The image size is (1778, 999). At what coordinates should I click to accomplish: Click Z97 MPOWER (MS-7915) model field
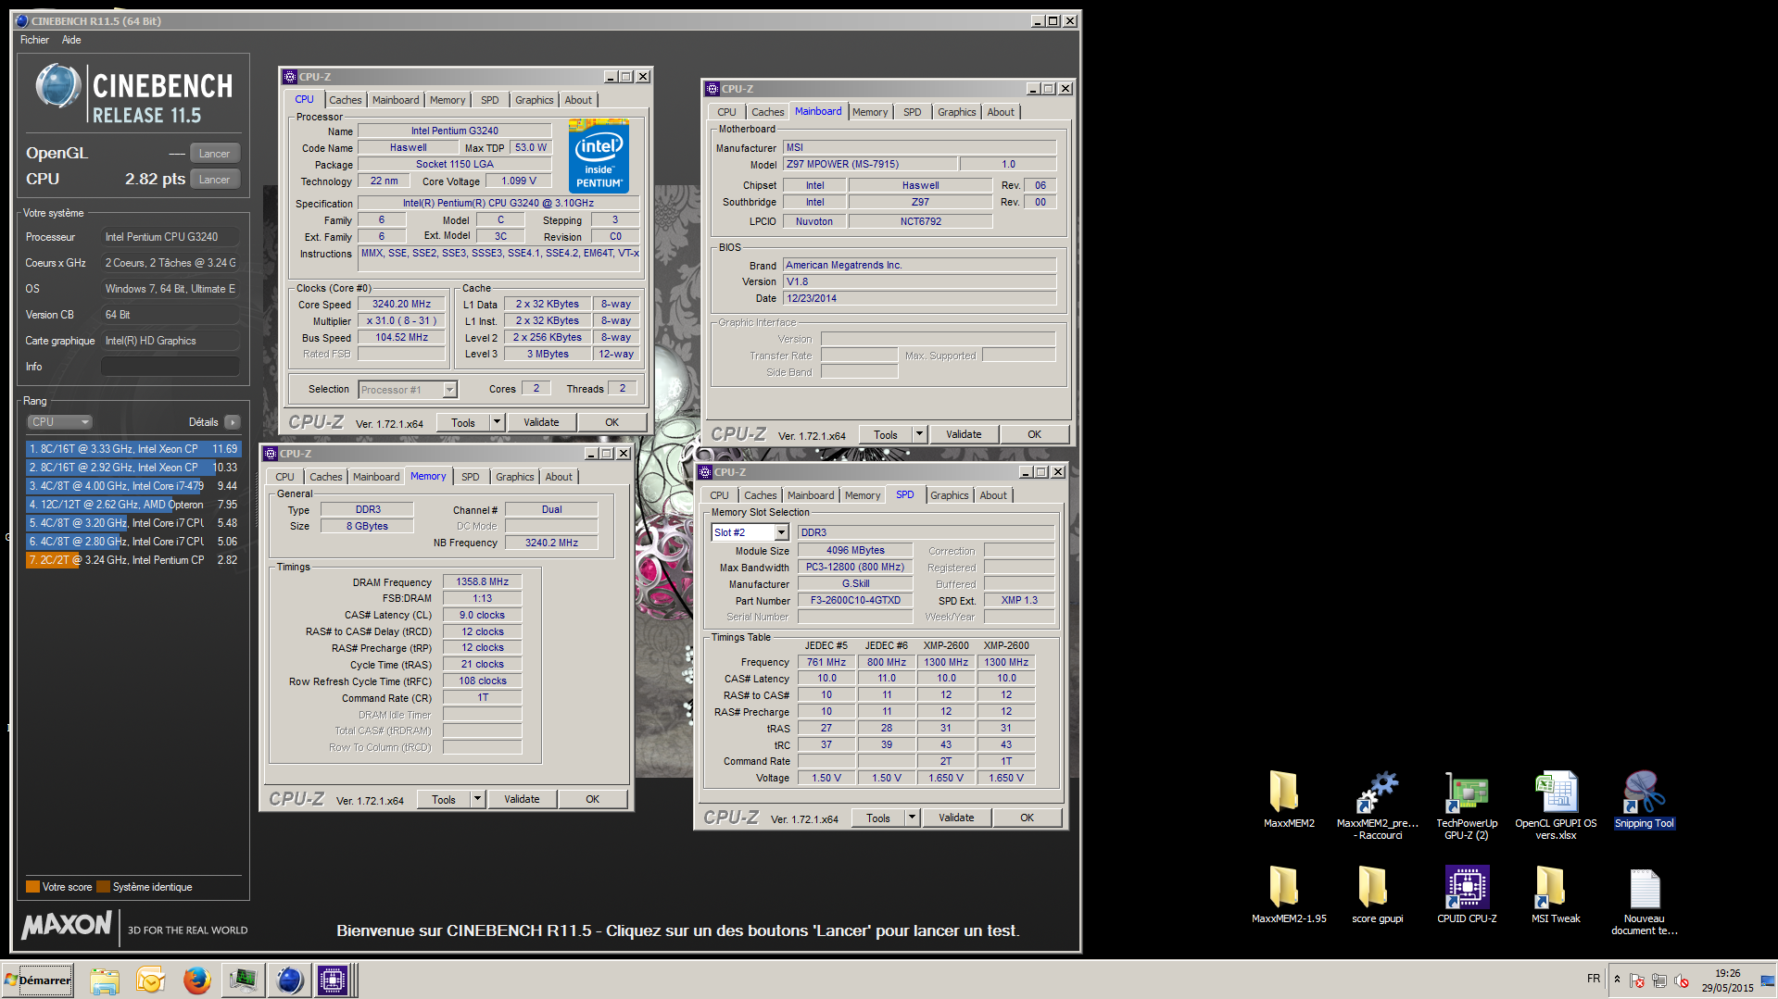[x=868, y=164]
